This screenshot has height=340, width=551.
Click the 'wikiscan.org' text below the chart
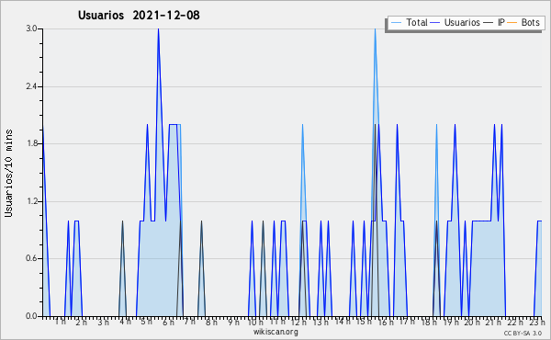point(275,332)
